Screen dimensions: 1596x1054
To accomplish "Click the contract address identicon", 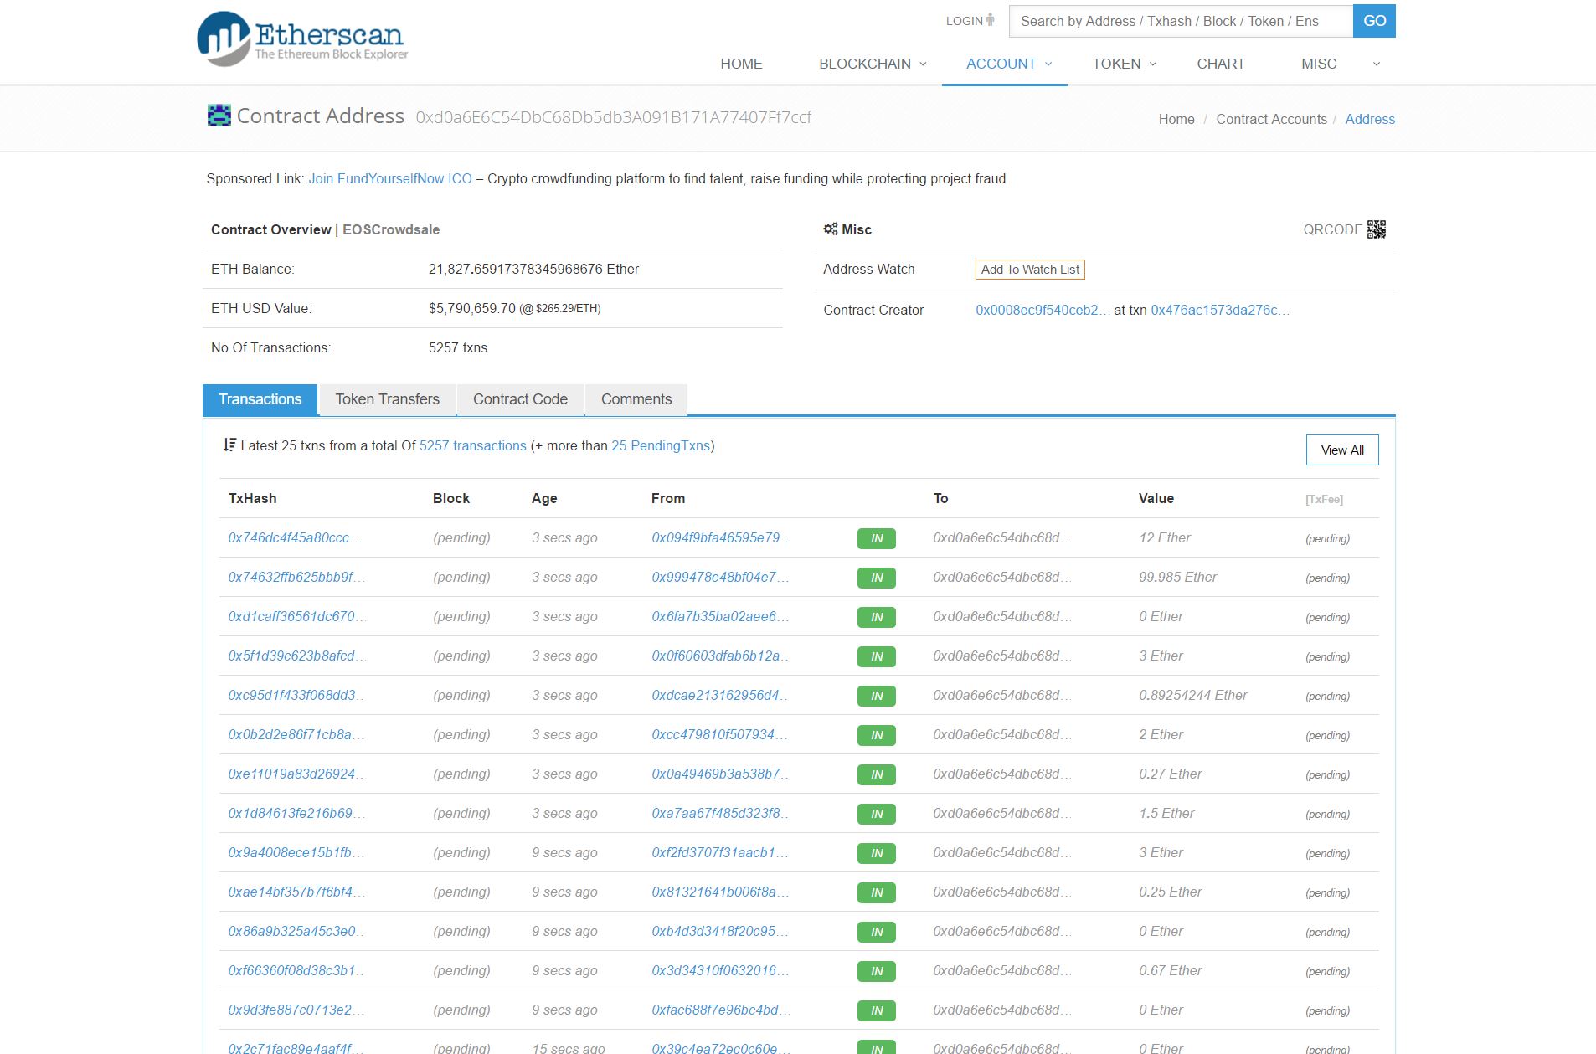I will (x=219, y=116).
